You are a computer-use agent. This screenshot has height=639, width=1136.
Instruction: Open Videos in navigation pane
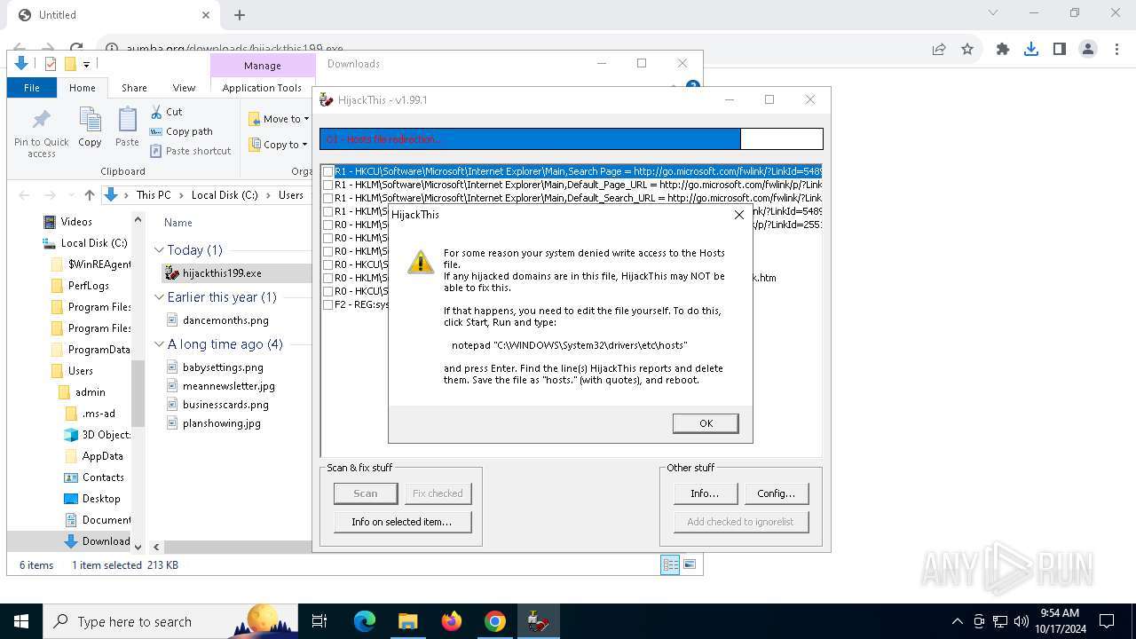76,222
